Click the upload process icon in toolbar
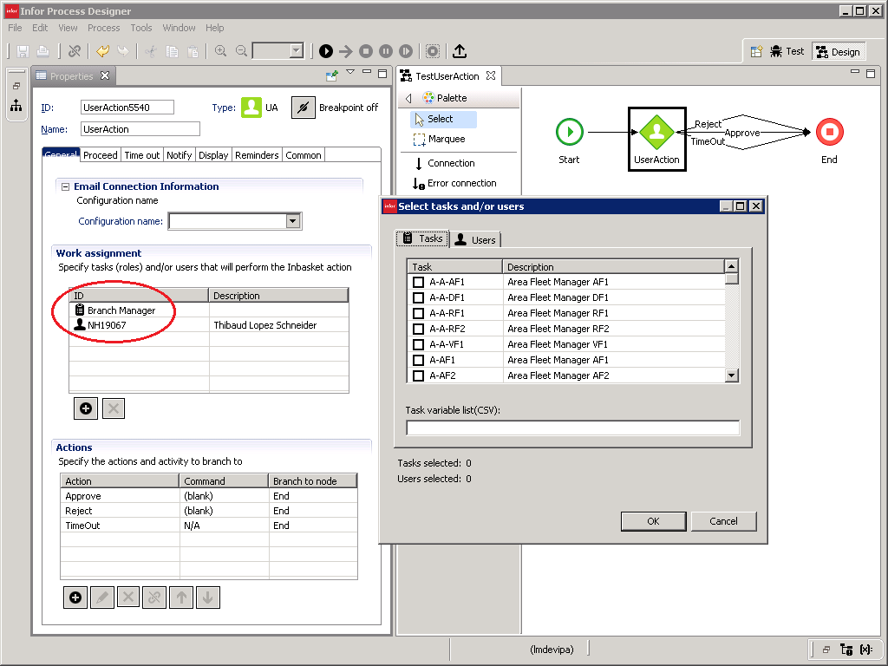888x666 pixels. click(460, 51)
